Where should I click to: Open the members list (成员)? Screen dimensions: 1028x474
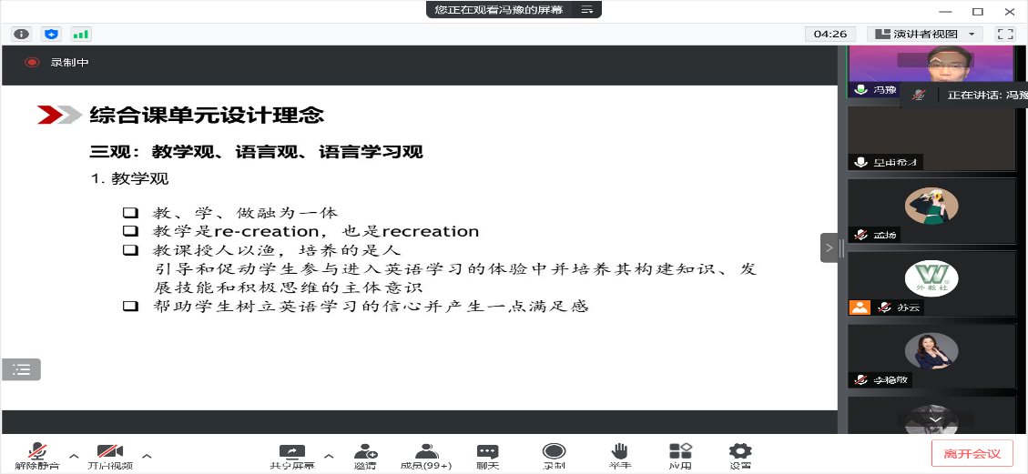[x=425, y=456]
